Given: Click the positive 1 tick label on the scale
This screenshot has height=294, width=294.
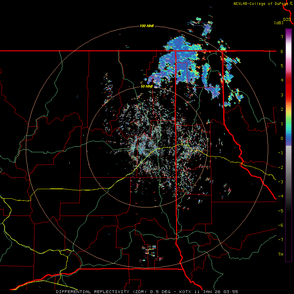Looking at the screenshot, I should (282, 124).
